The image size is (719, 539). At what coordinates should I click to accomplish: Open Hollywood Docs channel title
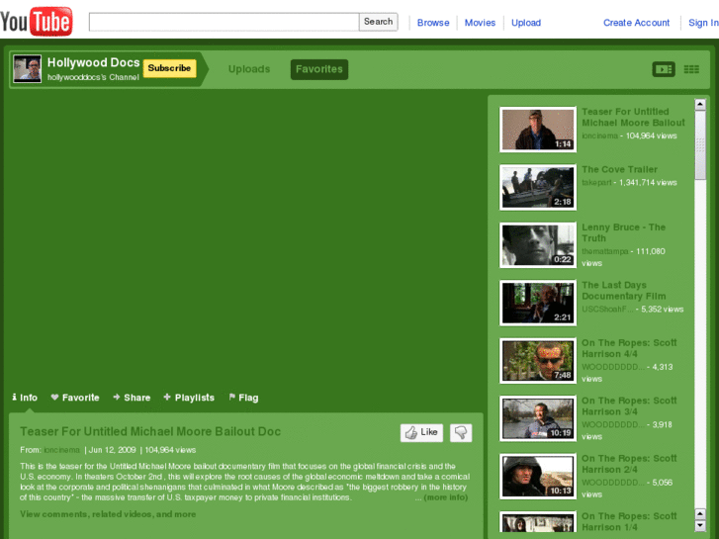[94, 62]
